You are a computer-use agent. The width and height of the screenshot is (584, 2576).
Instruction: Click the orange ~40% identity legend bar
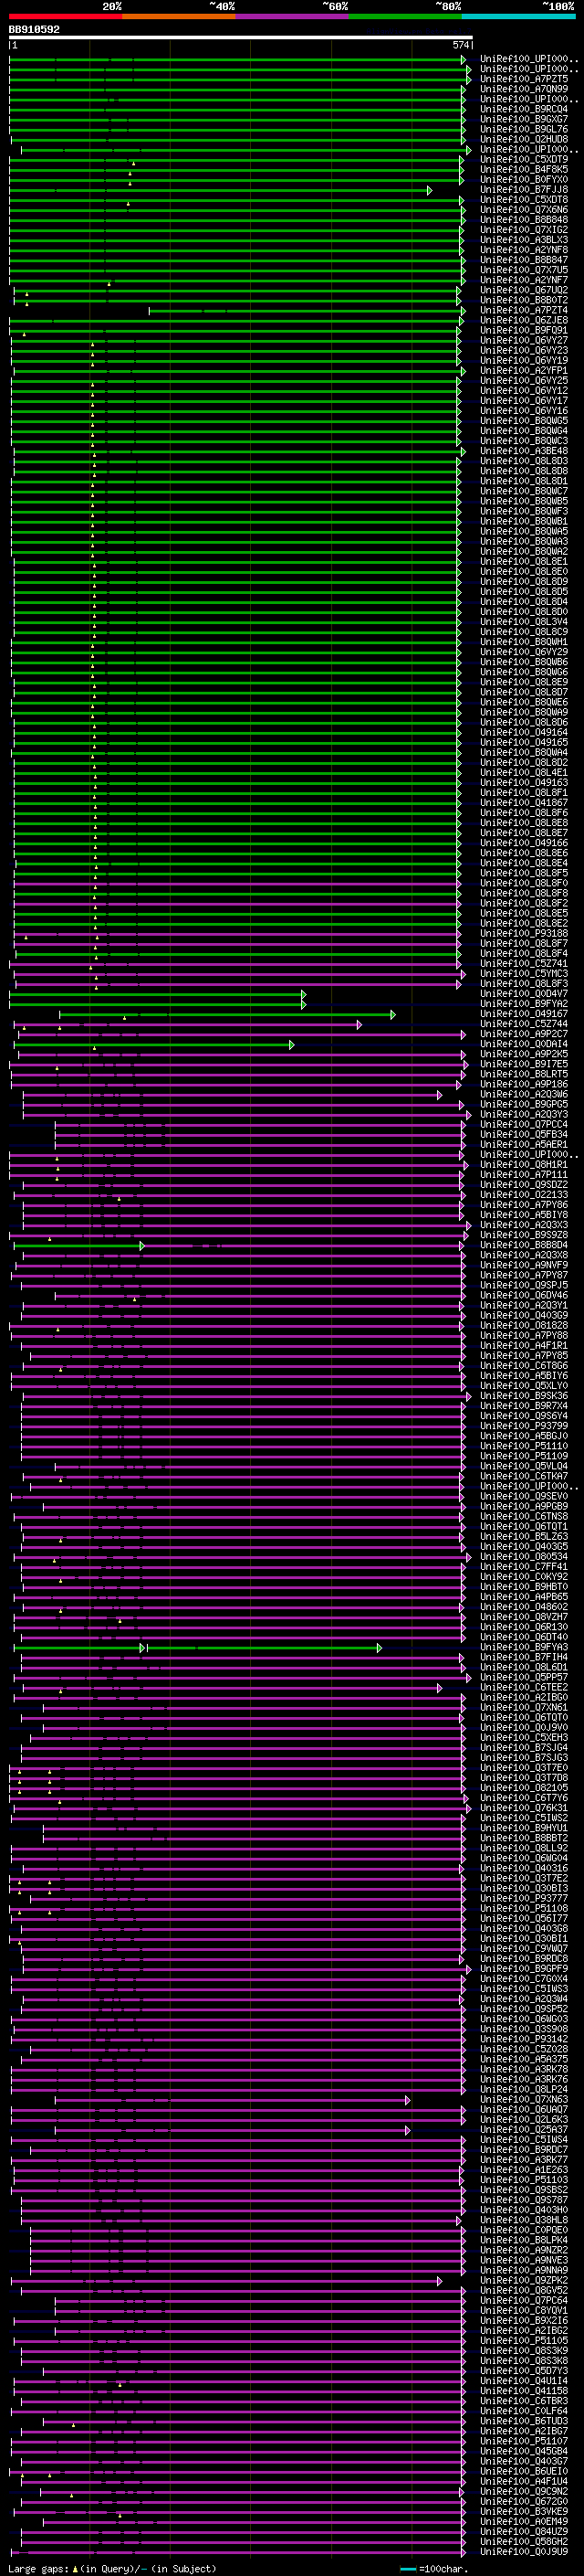(x=179, y=17)
